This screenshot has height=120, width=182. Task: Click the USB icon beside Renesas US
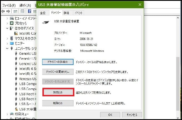click(x=16, y=79)
